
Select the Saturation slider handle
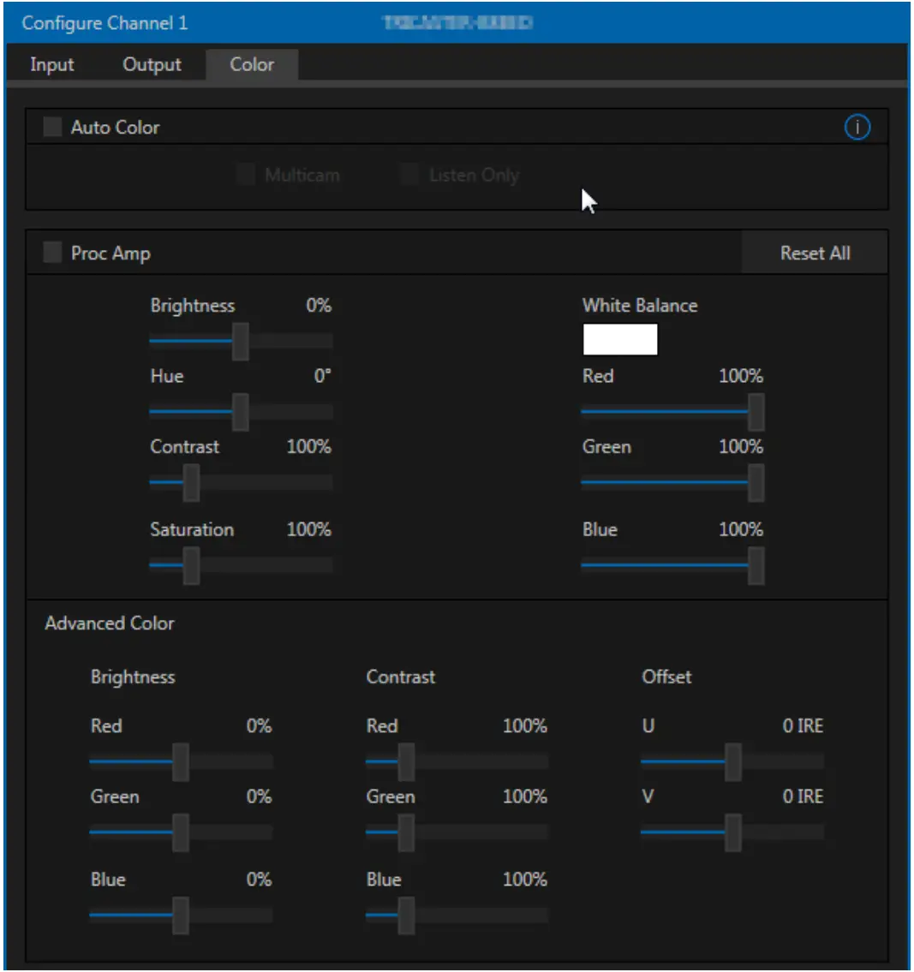point(190,564)
